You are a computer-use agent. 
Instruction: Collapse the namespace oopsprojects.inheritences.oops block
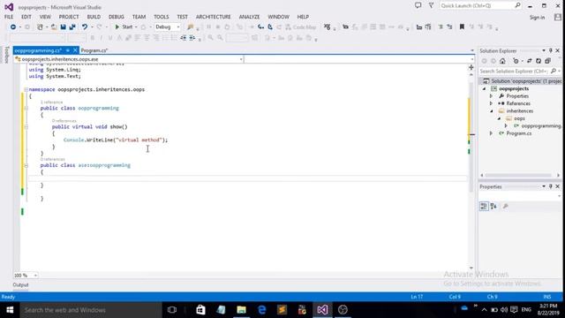click(x=26, y=89)
